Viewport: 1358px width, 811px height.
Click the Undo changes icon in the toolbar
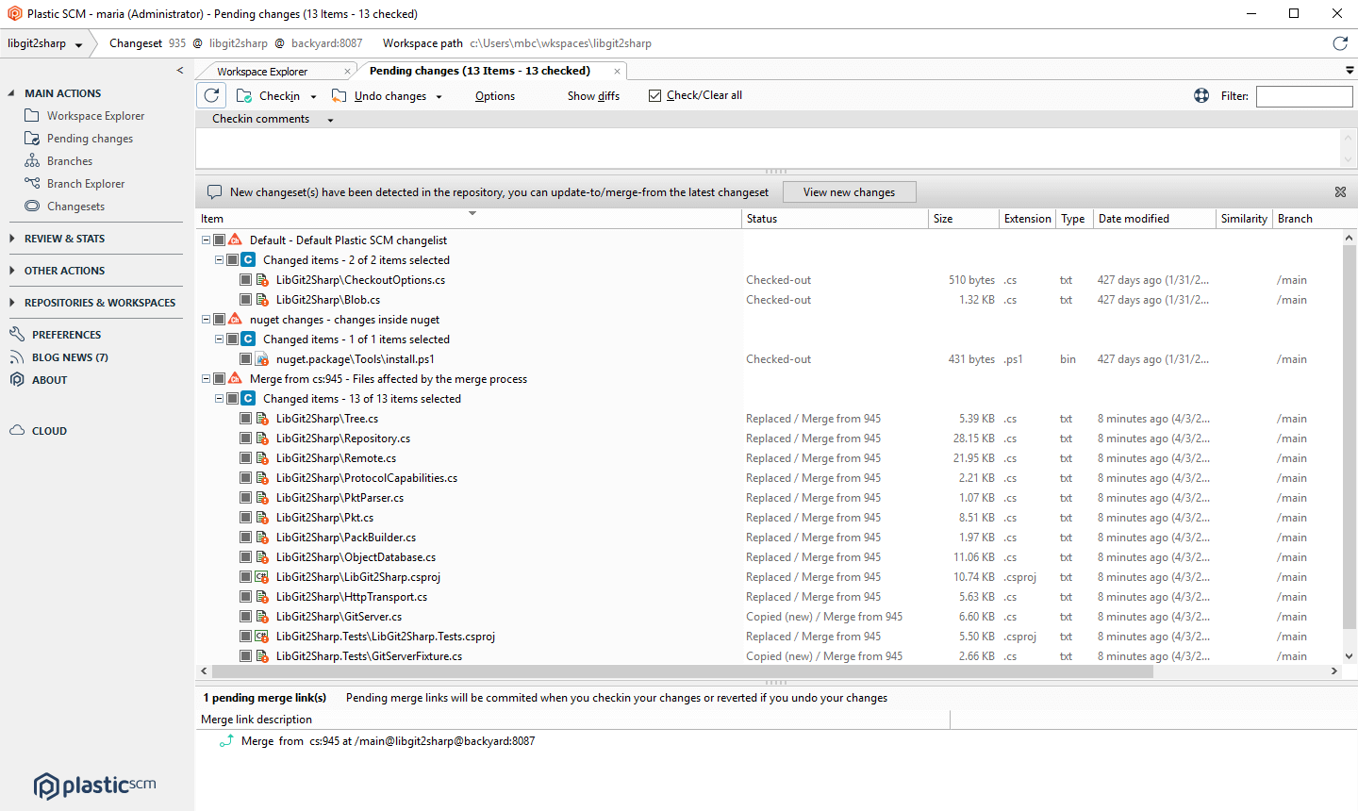(x=339, y=96)
